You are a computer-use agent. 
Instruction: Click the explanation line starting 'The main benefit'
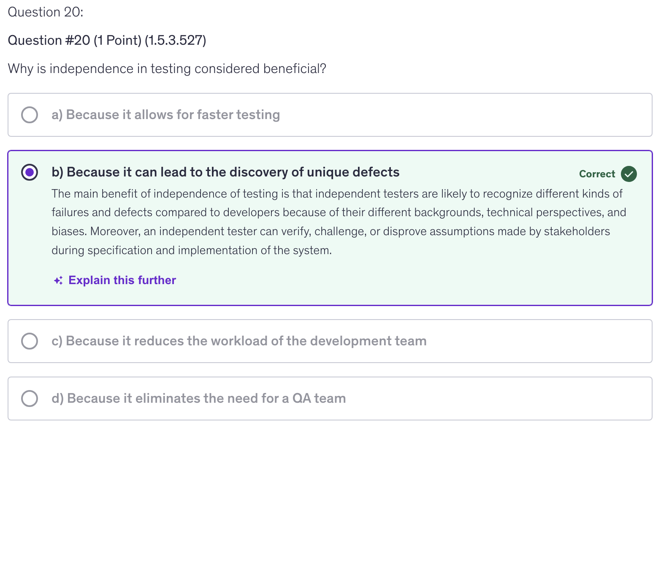tap(337, 194)
